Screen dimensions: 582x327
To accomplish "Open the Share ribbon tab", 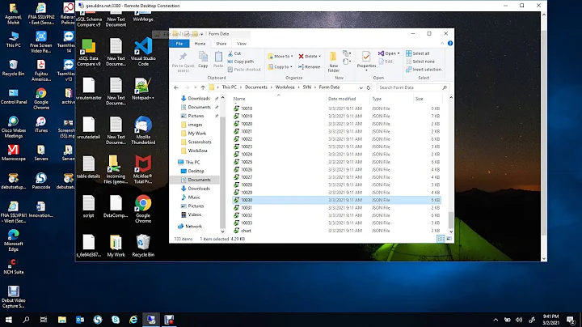I will (x=221, y=44).
